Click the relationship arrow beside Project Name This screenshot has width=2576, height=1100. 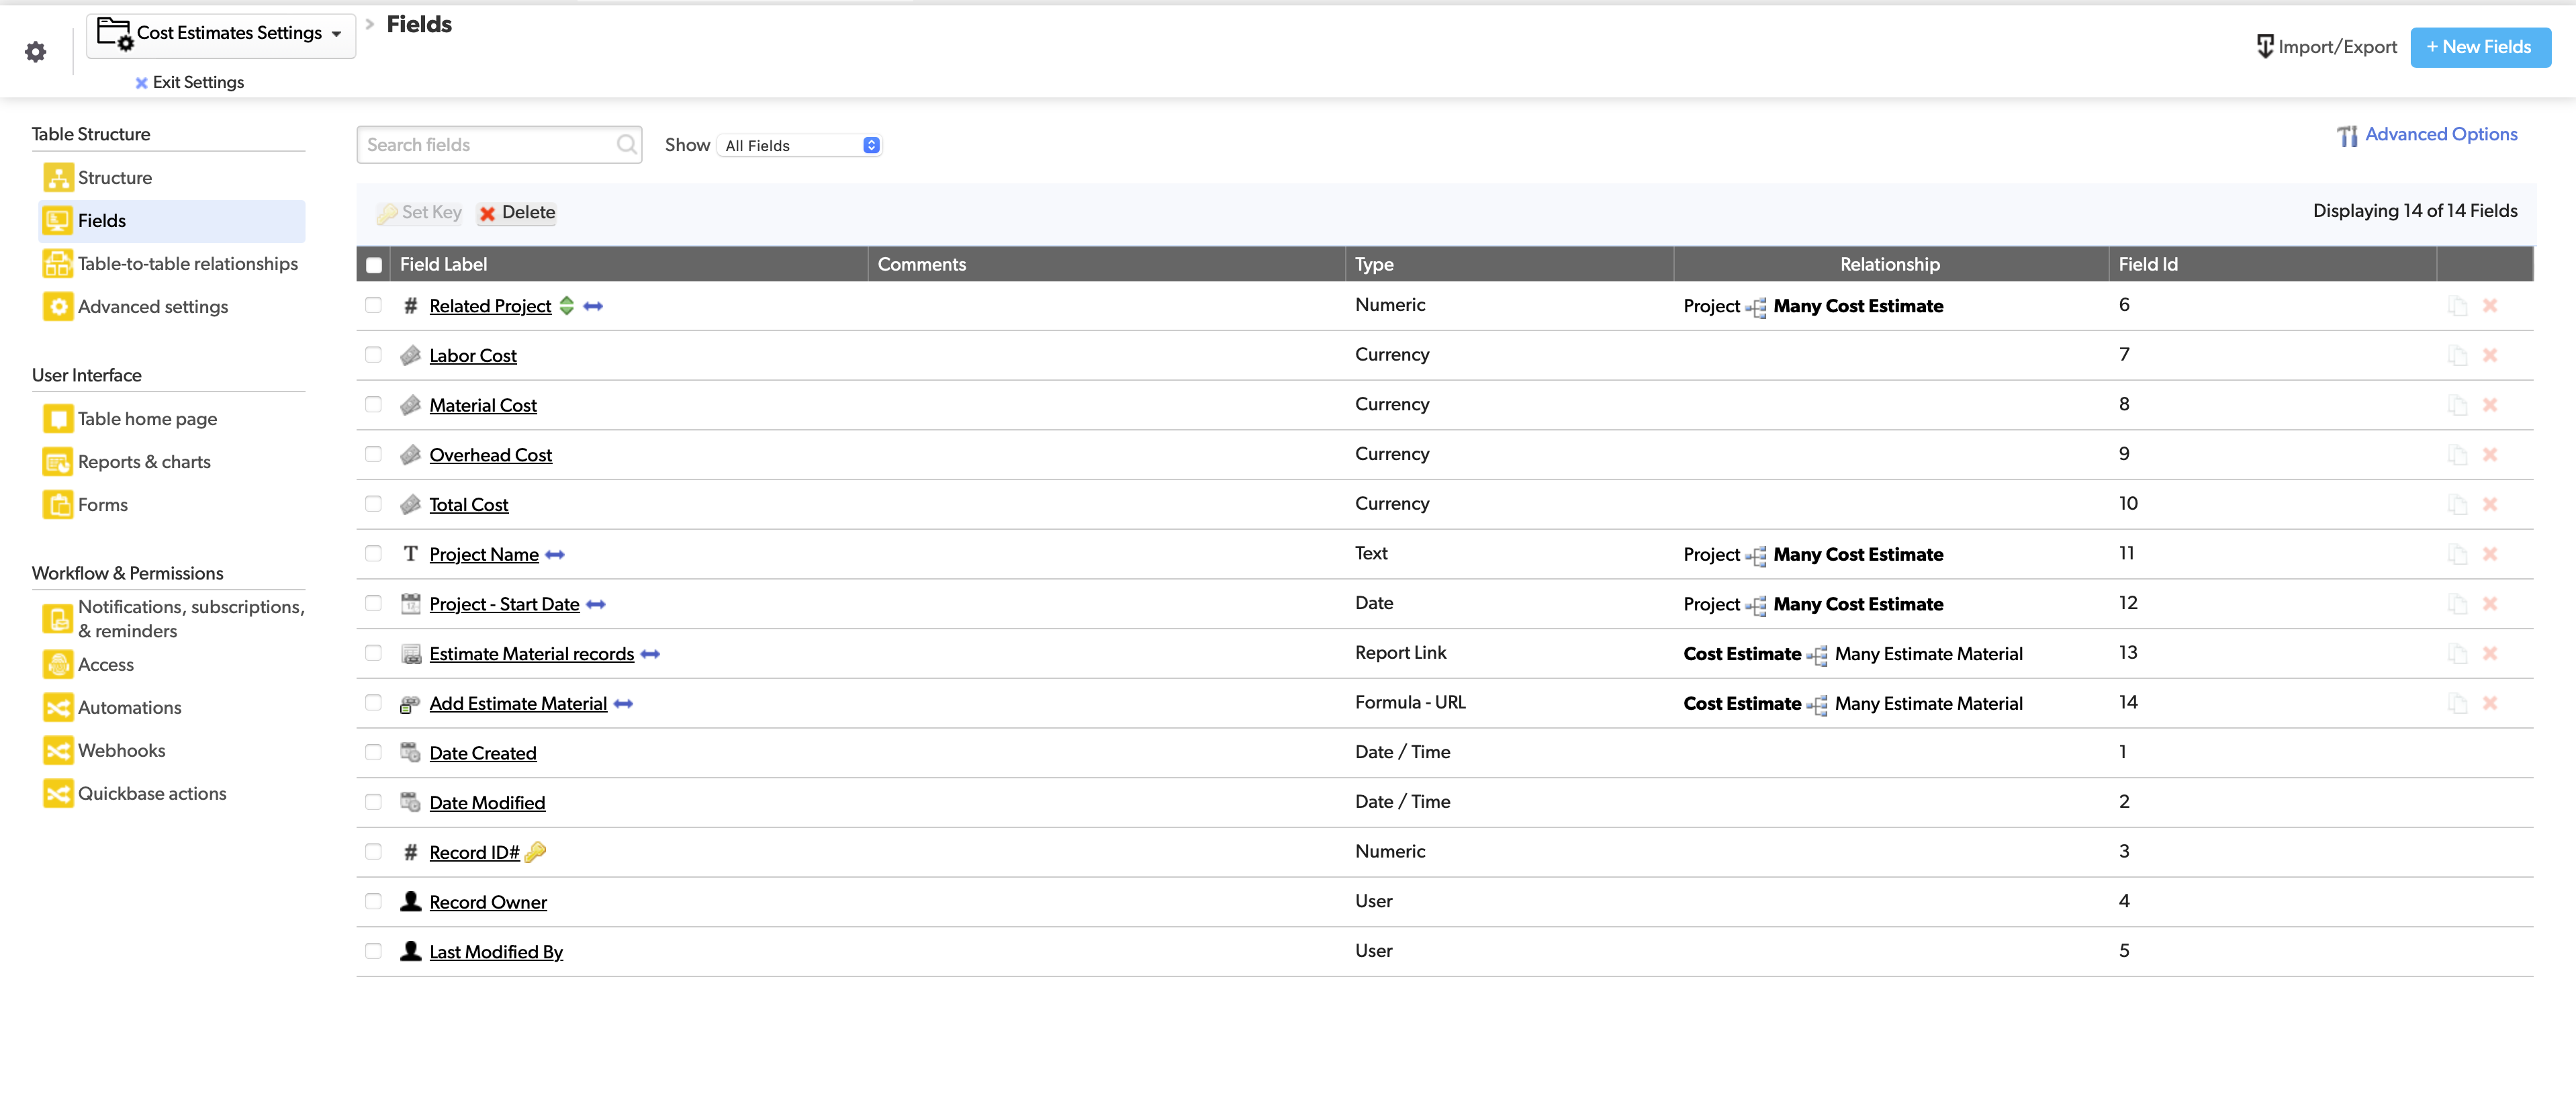(x=555, y=555)
